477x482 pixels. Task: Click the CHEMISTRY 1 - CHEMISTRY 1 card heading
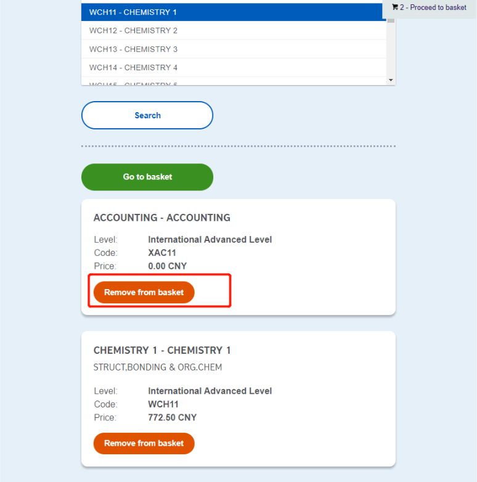click(x=162, y=351)
